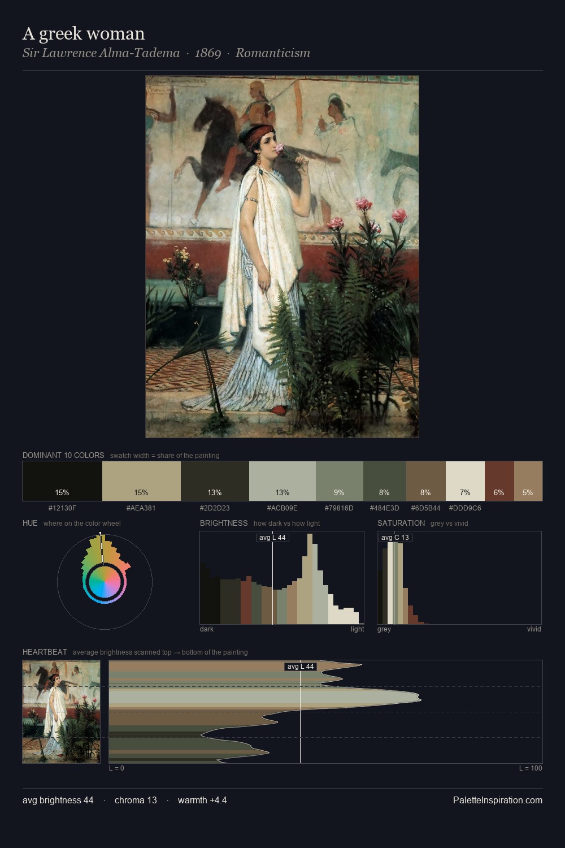The height and width of the screenshot is (848, 565).
Task: Click the small painting thumbnail beside heartbeat chart
Action: click(61, 712)
